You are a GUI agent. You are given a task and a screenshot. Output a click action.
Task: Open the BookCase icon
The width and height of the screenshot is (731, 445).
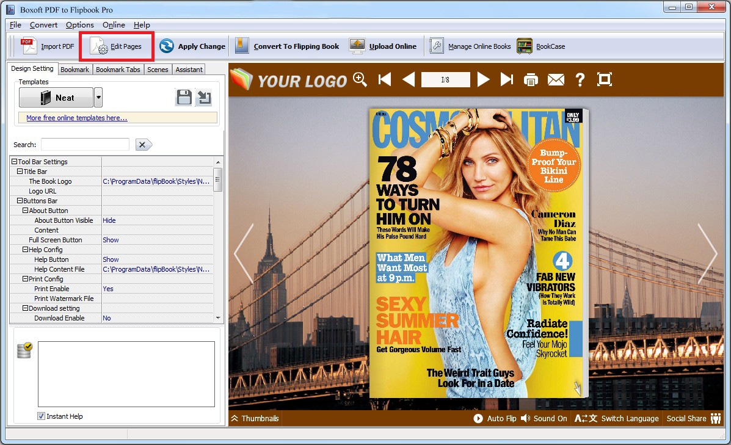pyautogui.click(x=525, y=46)
